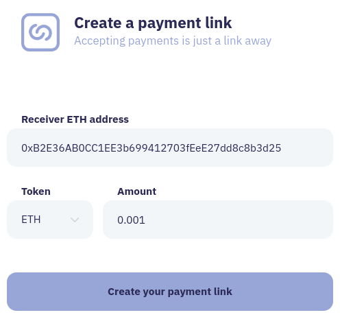The image size is (340, 317).
Task: Focus the Receiver ETH address input field
Action: 170,148
